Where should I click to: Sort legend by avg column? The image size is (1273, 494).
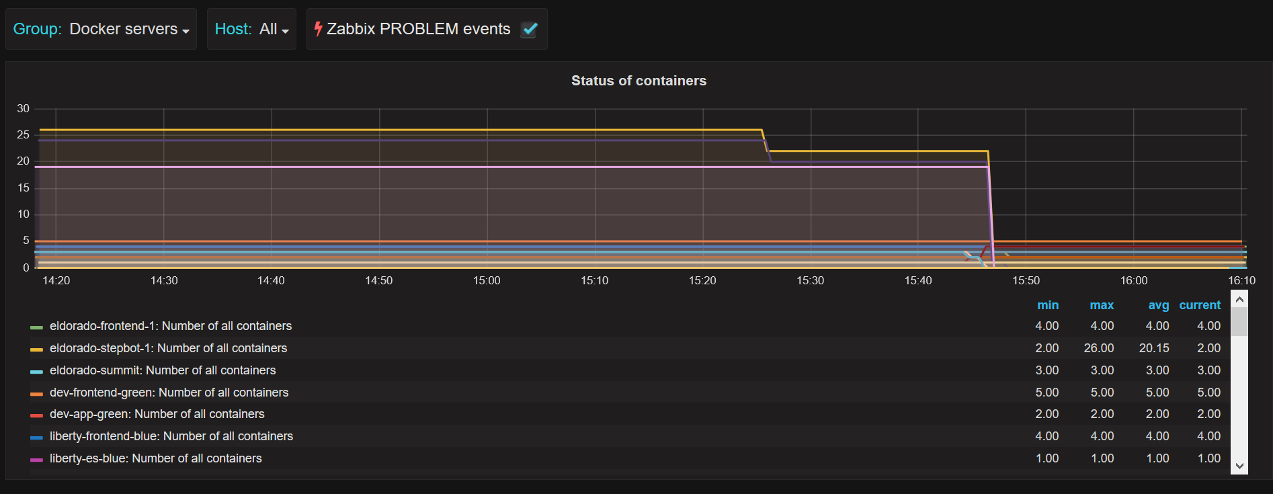click(x=1158, y=305)
